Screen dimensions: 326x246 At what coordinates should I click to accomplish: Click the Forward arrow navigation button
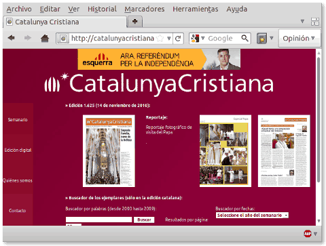tap(28, 38)
